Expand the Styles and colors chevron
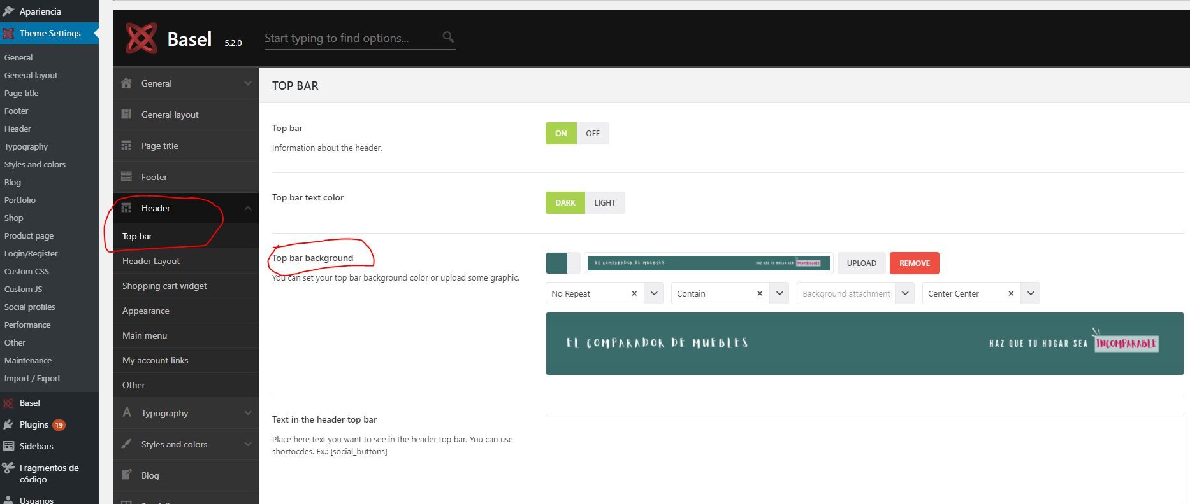Viewport: 1190px width, 504px height. click(x=247, y=444)
